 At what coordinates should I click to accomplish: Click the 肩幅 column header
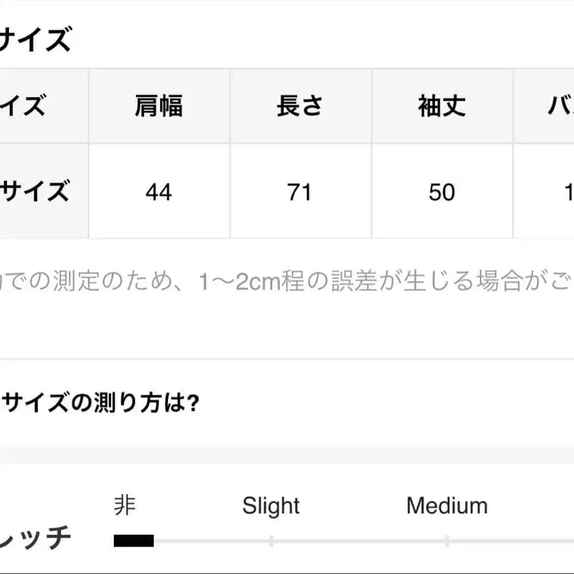tap(159, 107)
